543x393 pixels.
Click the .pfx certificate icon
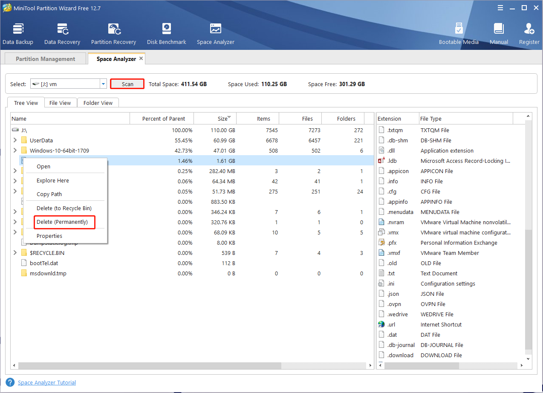click(x=381, y=243)
